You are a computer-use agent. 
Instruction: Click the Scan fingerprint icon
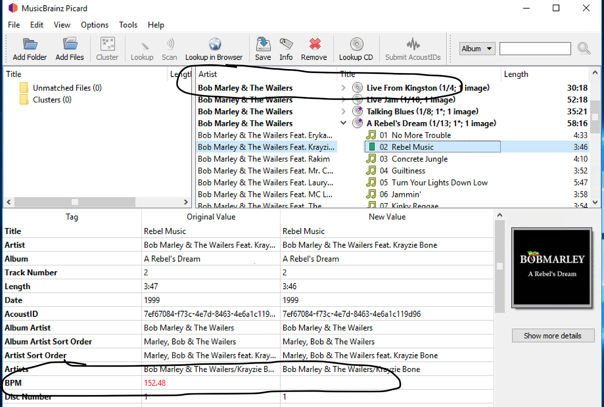[x=170, y=44]
